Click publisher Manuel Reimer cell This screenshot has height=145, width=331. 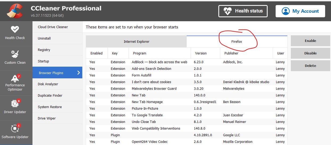[235, 122]
